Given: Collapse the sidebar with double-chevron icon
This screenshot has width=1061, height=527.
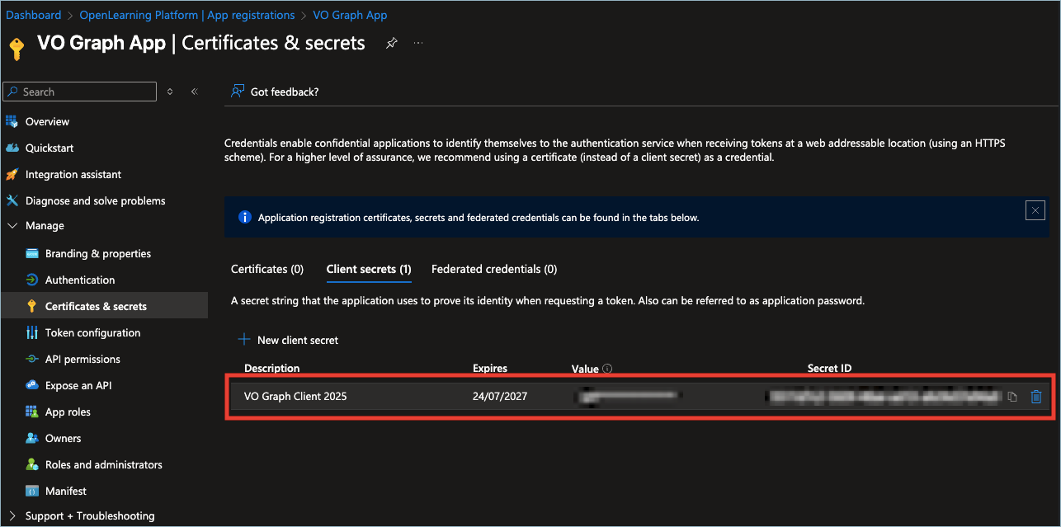Looking at the screenshot, I should 195,92.
